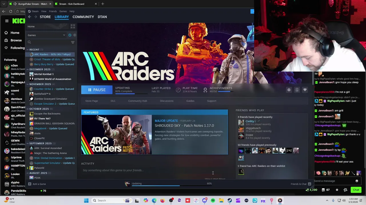The image size is (366, 205).
Task: Switch to Stream - Kick Dashboard browser tab
Action: [x=76, y=4]
